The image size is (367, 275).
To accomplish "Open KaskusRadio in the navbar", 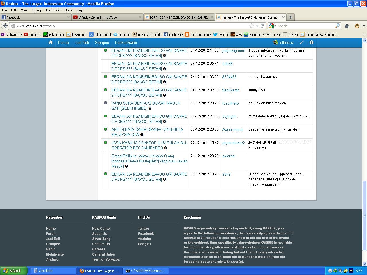I will pos(126,42).
